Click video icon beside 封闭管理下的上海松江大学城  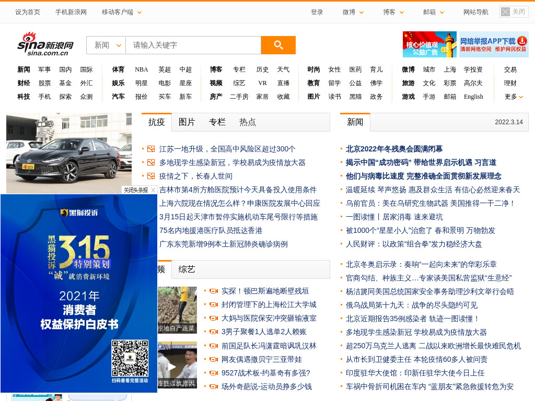point(214,304)
